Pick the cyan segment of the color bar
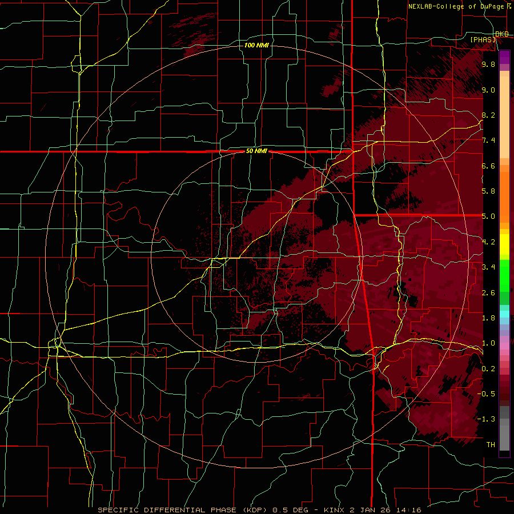 point(504,314)
